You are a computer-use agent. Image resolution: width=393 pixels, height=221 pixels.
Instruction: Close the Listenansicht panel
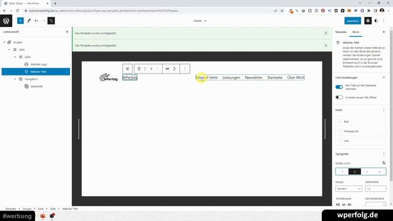click(x=67, y=32)
